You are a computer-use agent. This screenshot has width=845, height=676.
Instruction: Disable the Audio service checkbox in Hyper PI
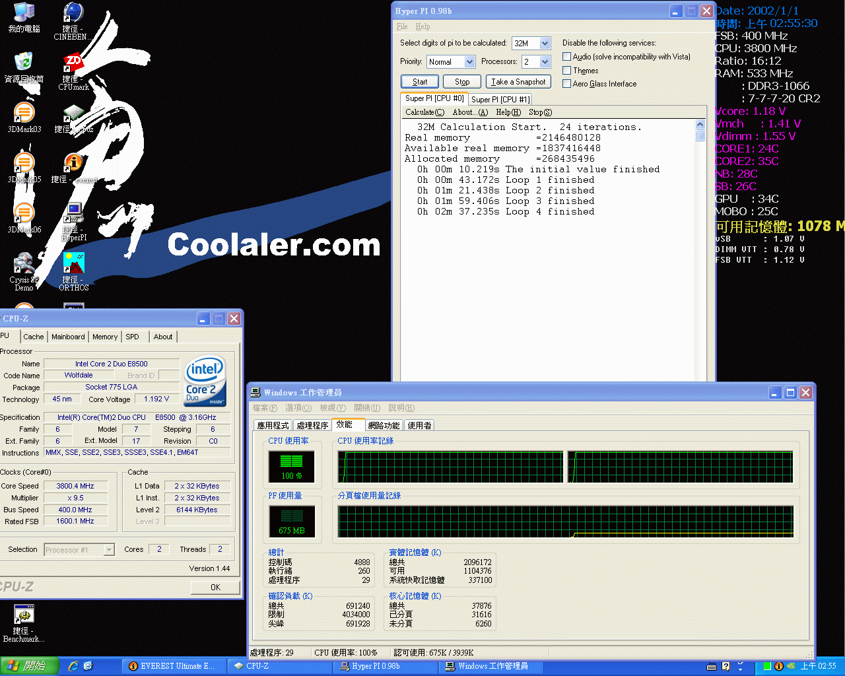(566, 57)
